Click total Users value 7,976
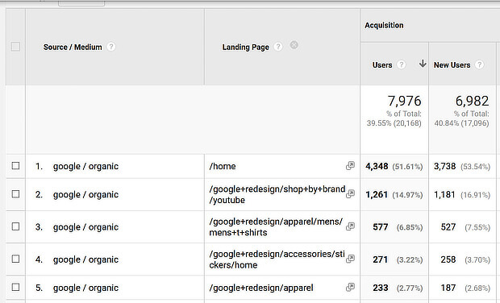This screenshot has width=500, height=303. [404, 101]
